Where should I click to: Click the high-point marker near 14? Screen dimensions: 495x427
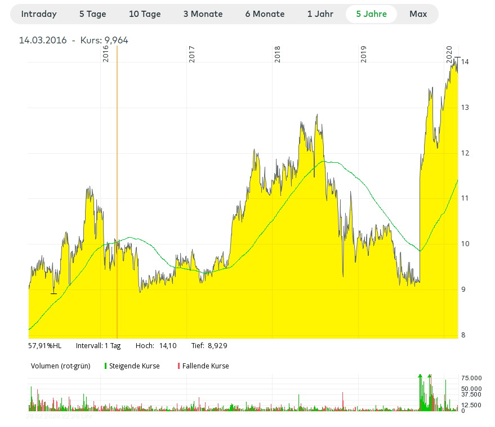457,57
